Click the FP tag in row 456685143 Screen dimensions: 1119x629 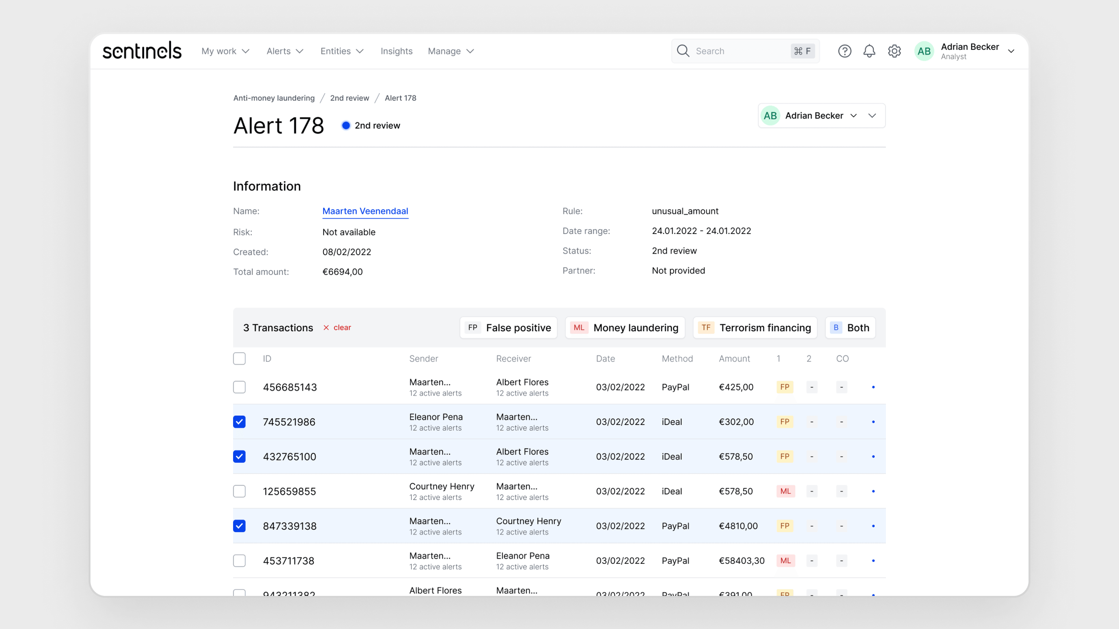point(784,387)
